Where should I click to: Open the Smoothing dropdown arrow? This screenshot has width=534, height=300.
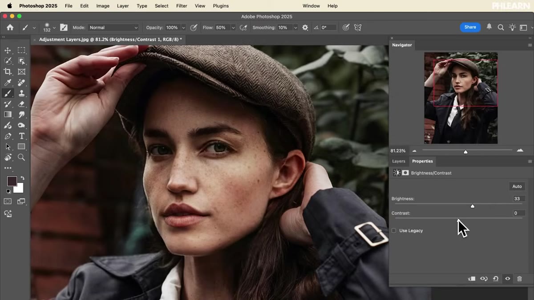click(x=295, y=28)
